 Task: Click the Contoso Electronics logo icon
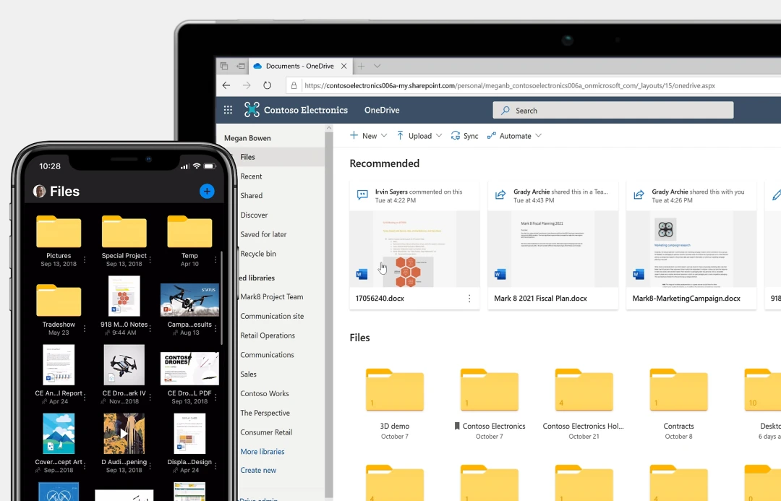[252, 110]
